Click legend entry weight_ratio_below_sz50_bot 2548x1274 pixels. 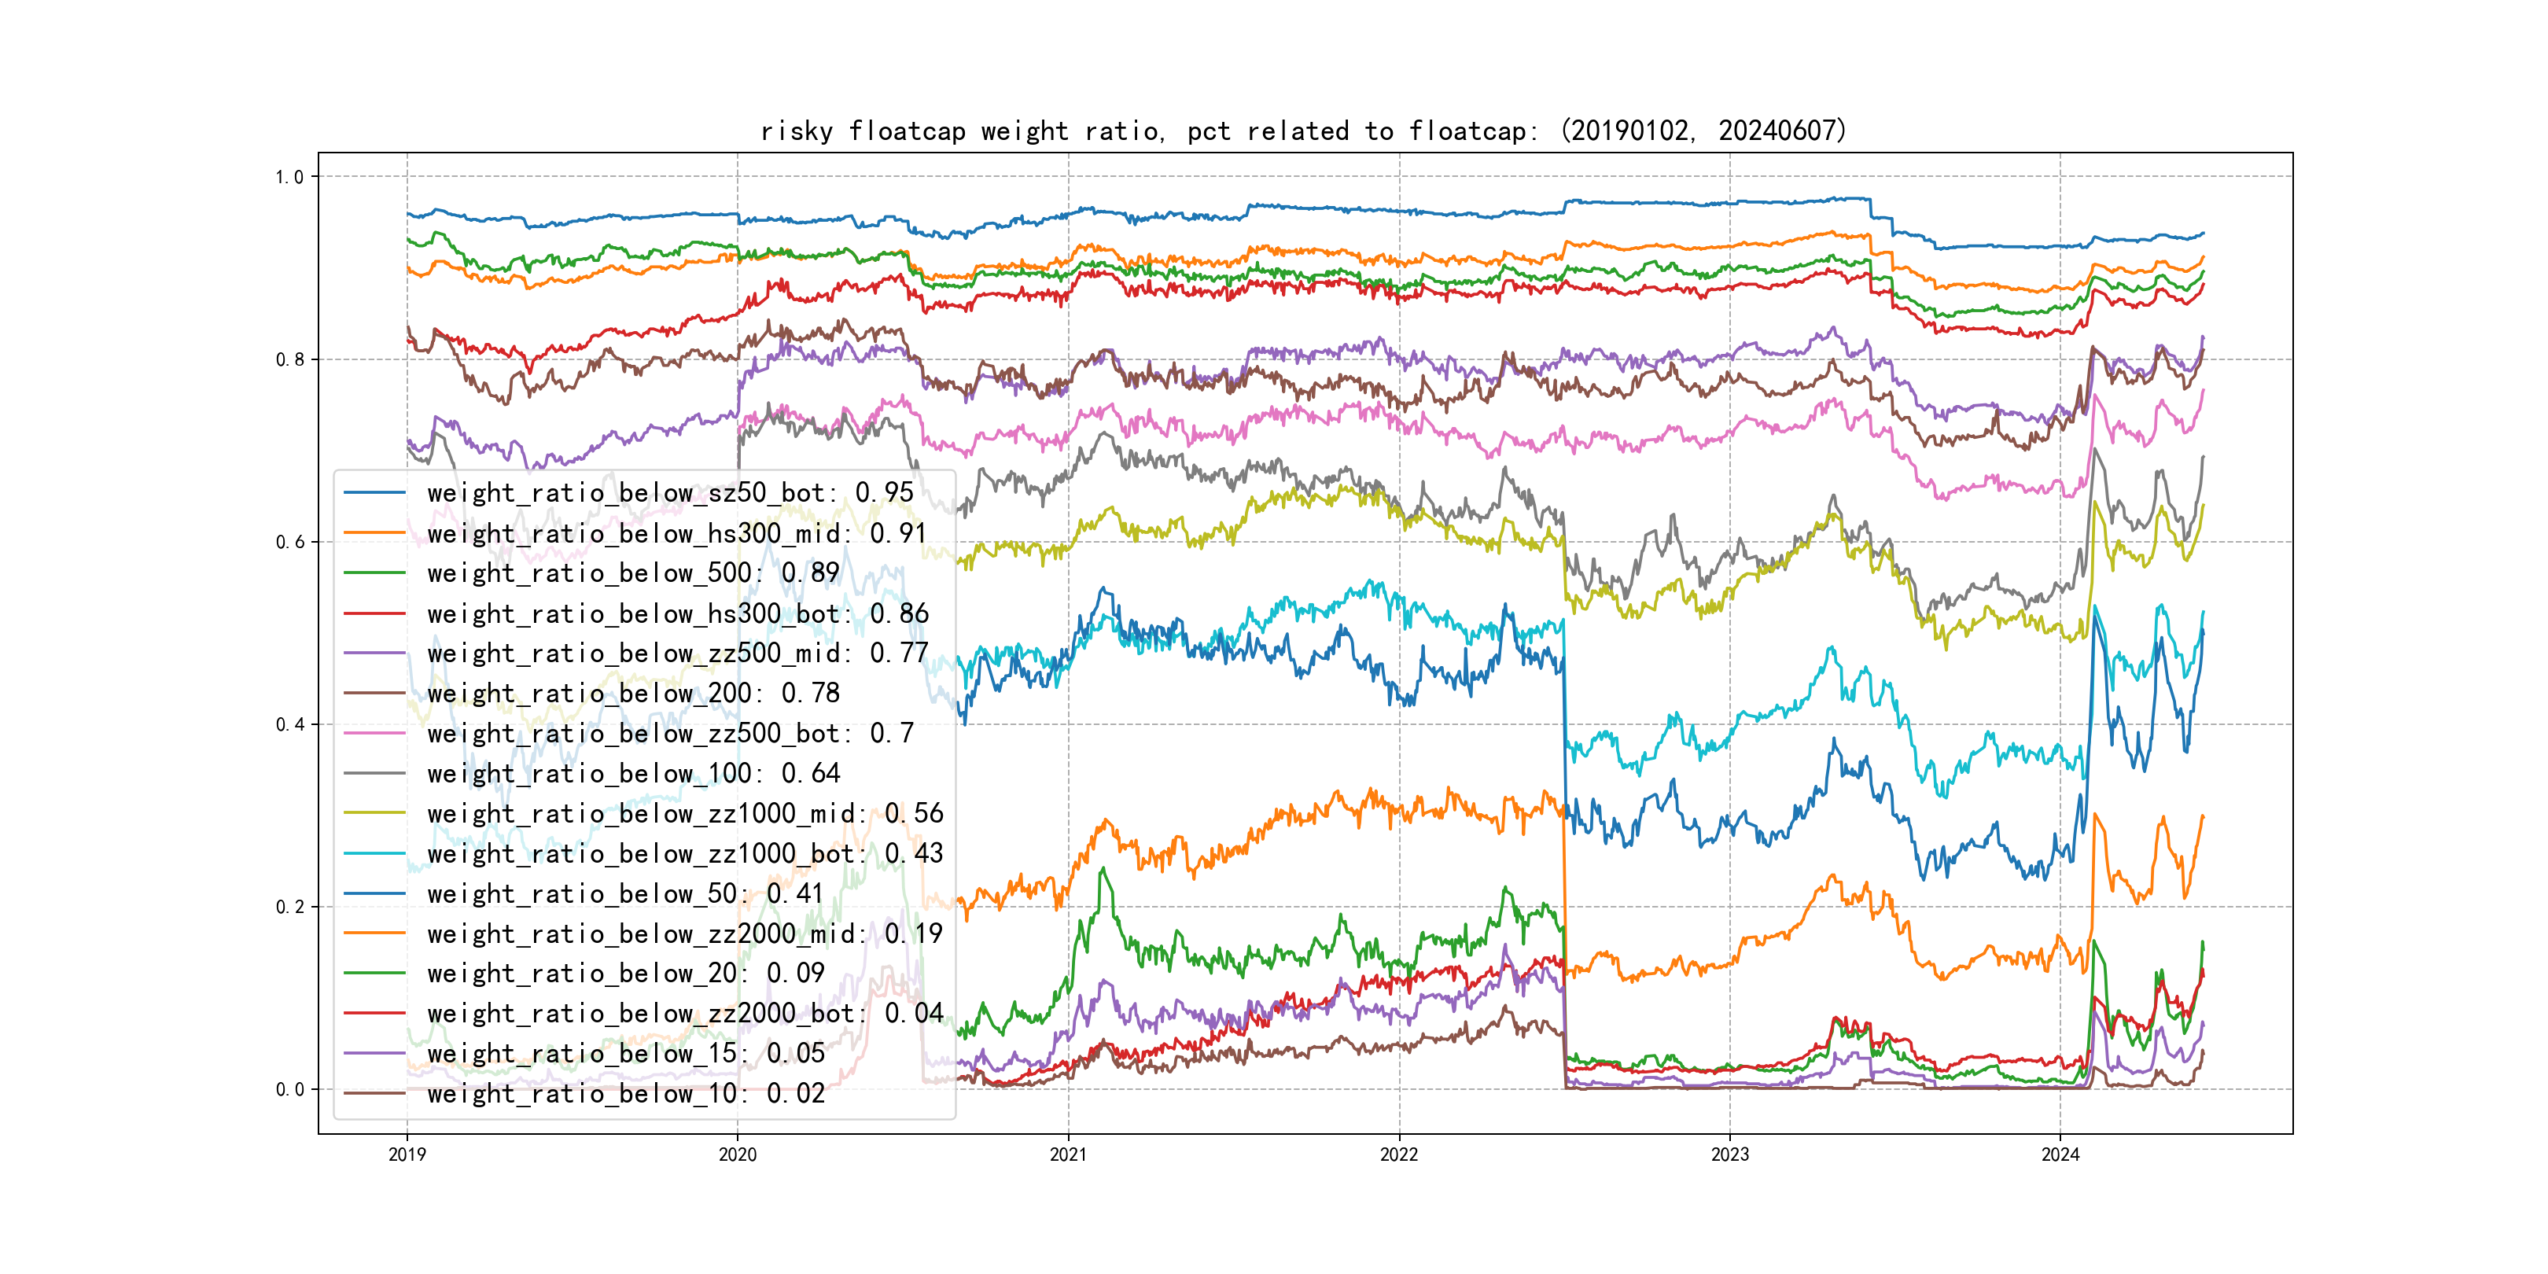(670, 492)
